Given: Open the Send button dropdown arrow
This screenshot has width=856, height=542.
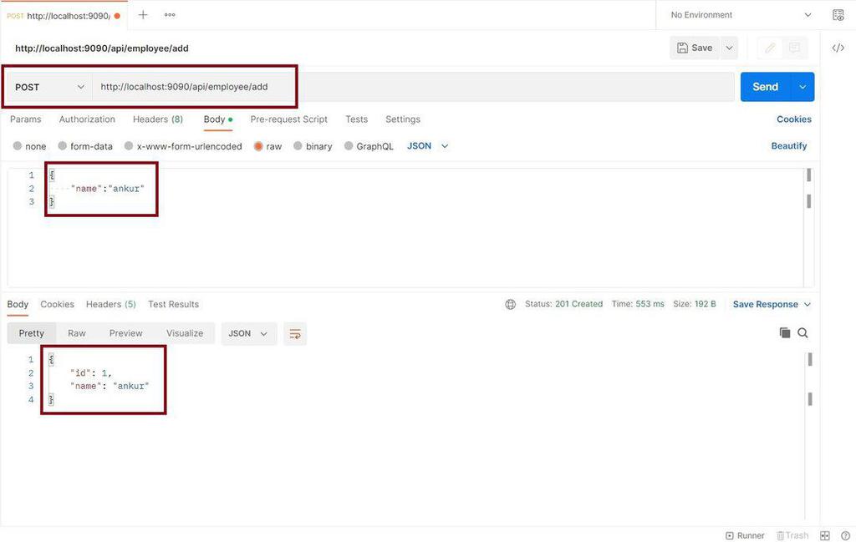Looking at the screenshot, I should (x=802, y=87).
